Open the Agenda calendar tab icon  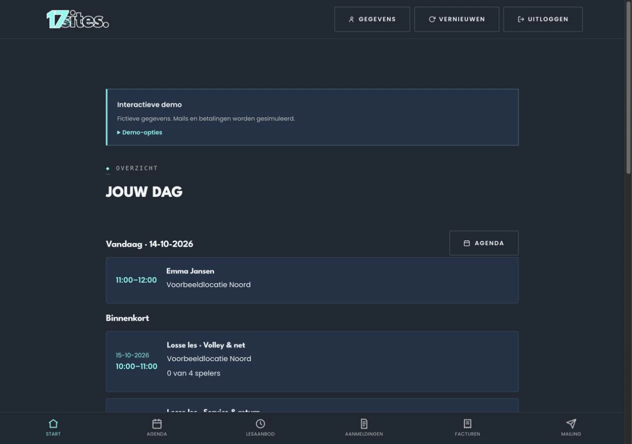[157, 424]
